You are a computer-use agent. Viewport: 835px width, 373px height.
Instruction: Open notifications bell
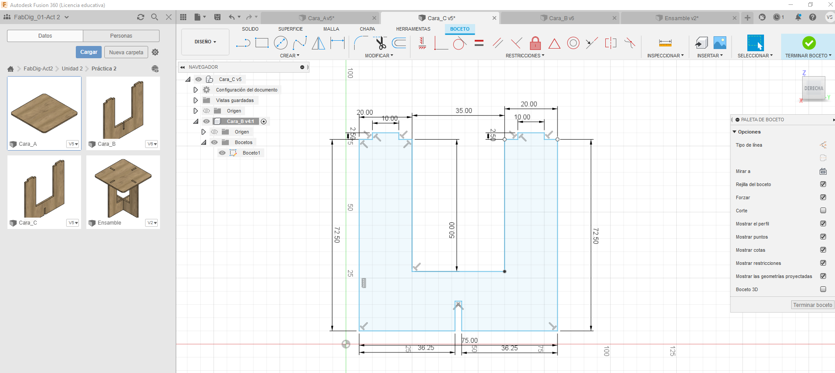tap(798, 17)
